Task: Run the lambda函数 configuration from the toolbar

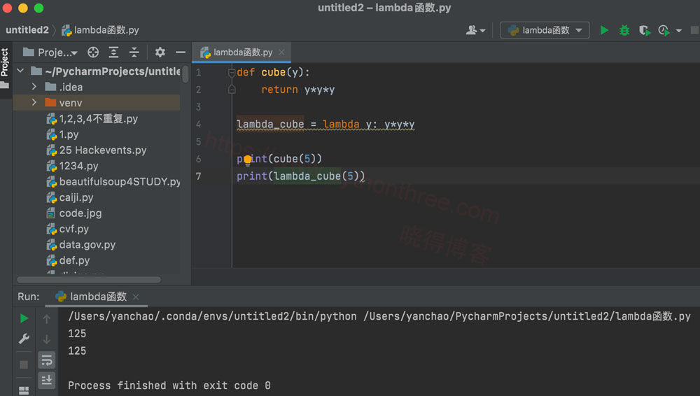Action: click(604, 30)
